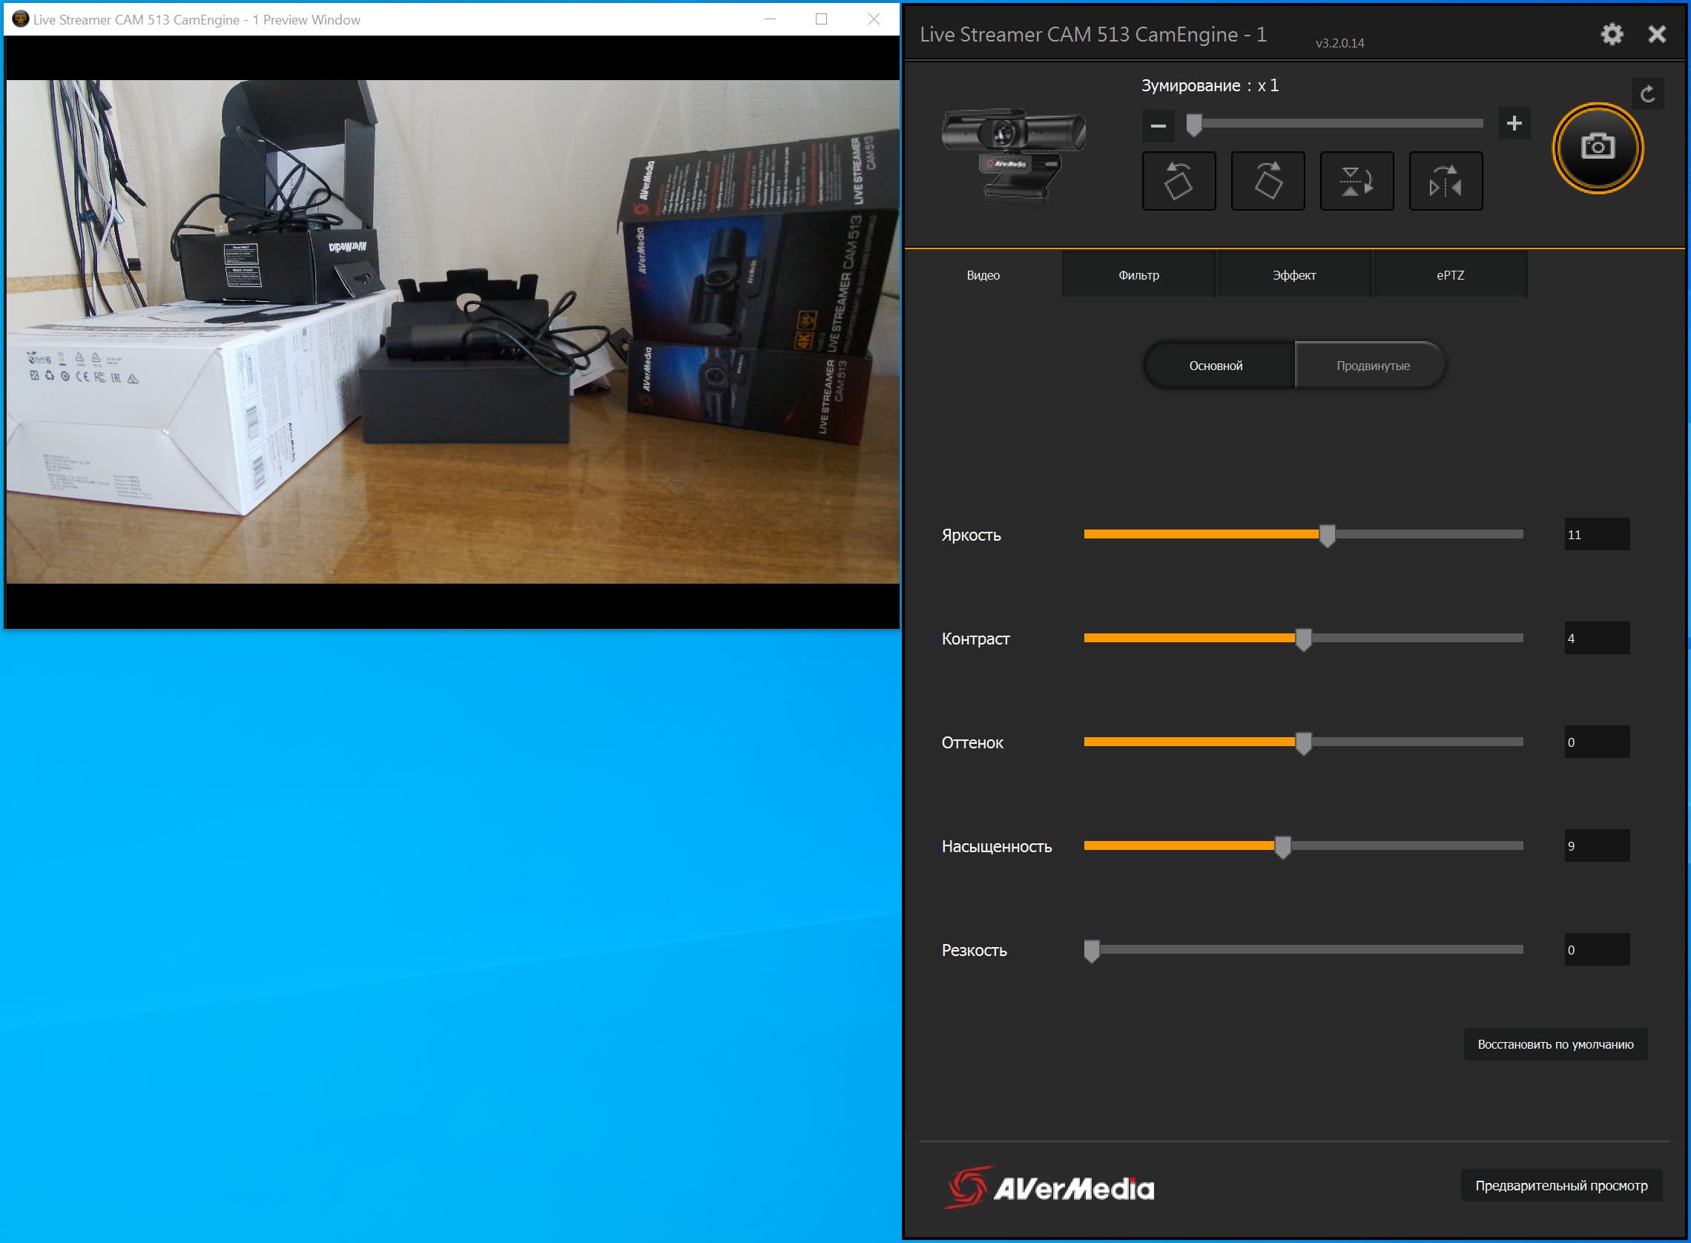Open the Фильтр tab
Screen dimensions: 1691x1243
pos(1138,275)
